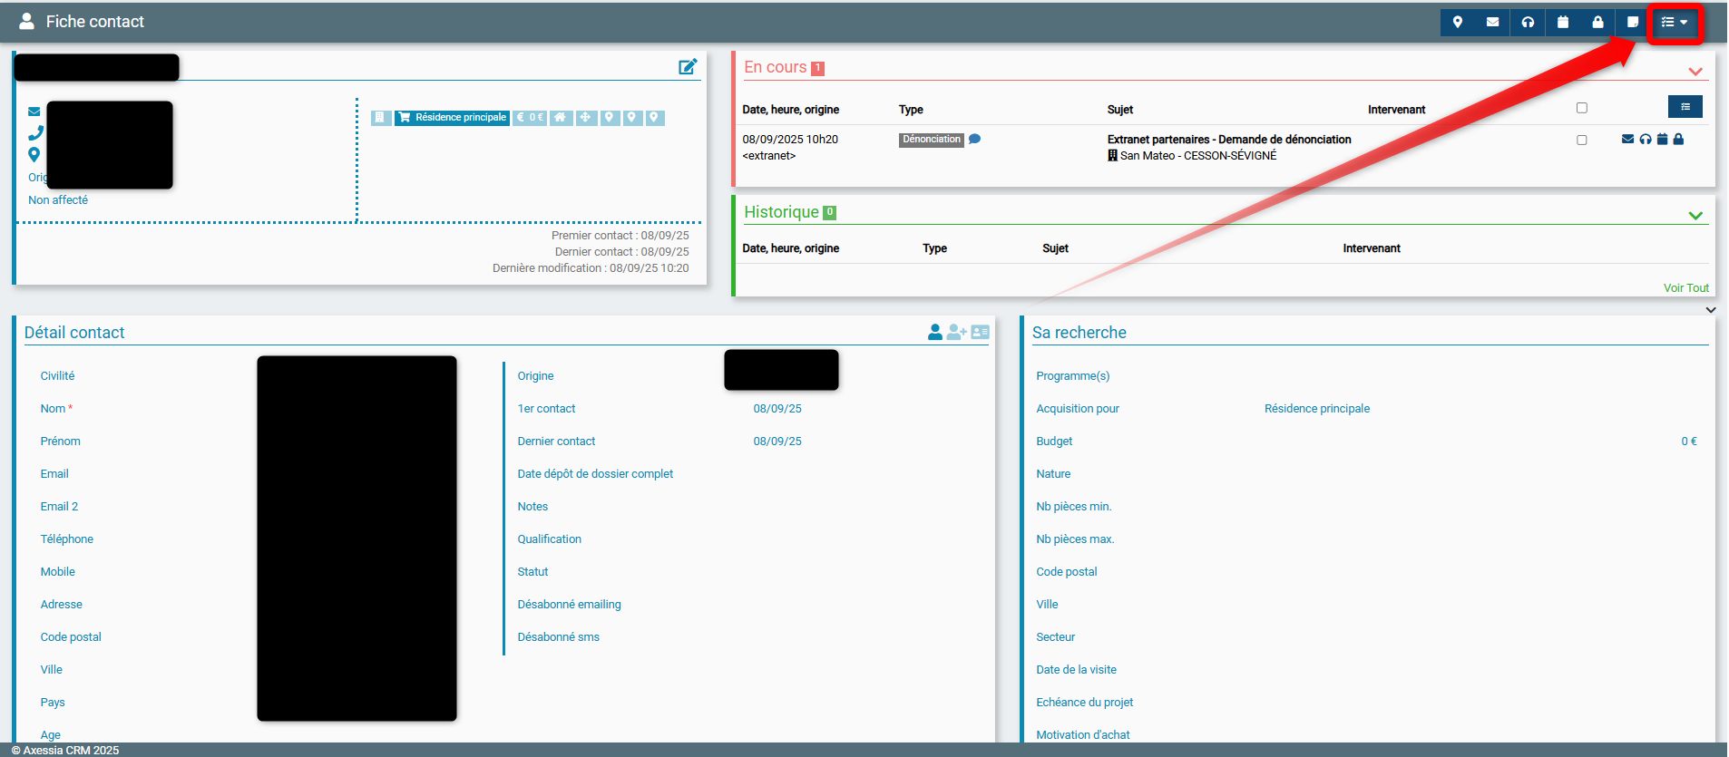Collapse the En cours section chevron

1695,72
